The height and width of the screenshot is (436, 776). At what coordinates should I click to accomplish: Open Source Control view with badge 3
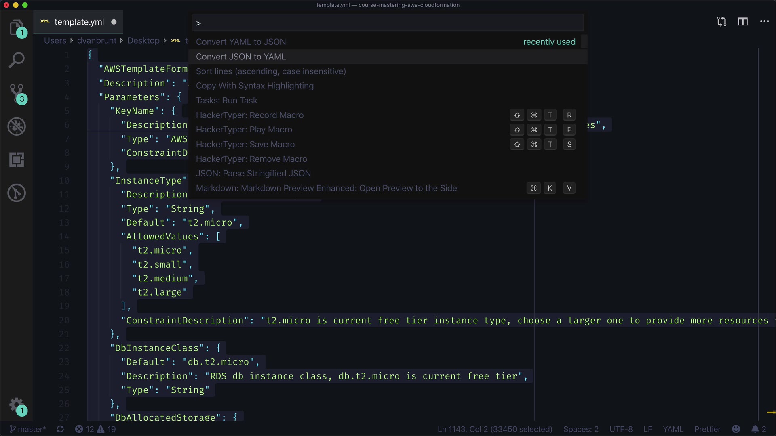coord(17,93)
